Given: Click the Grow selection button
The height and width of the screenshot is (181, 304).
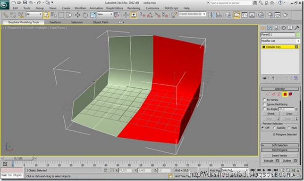Looking at the screenshot, I should tap(289, 114).
